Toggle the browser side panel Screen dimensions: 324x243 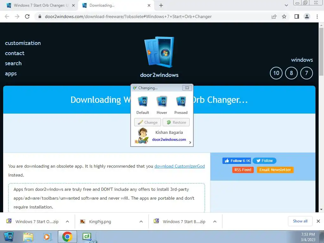point(297,16)
